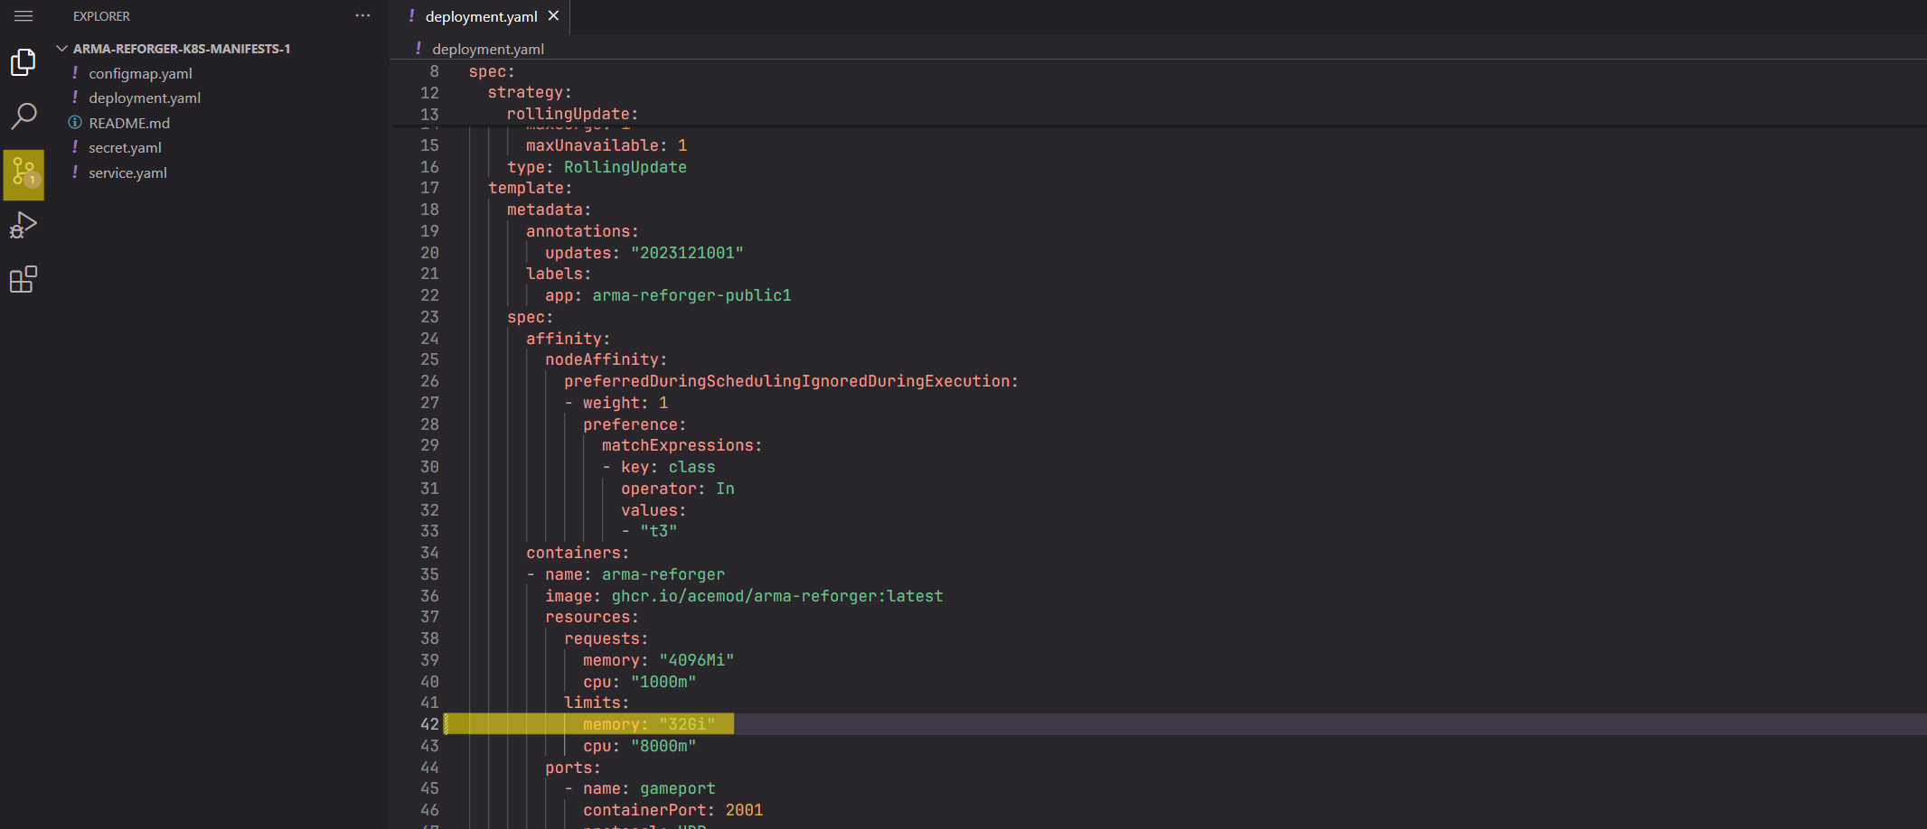Viewport: 1927px width, 829px height.
Task: Click the 'nodeAffinity:' line
Action: 606,359
